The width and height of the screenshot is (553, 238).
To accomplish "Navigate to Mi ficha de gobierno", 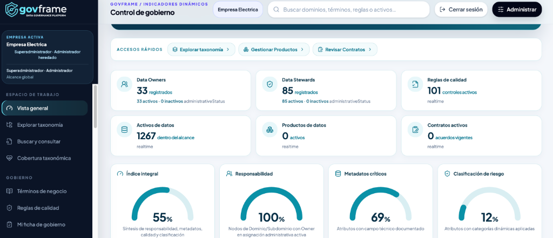I will click(x=44, y=225).
